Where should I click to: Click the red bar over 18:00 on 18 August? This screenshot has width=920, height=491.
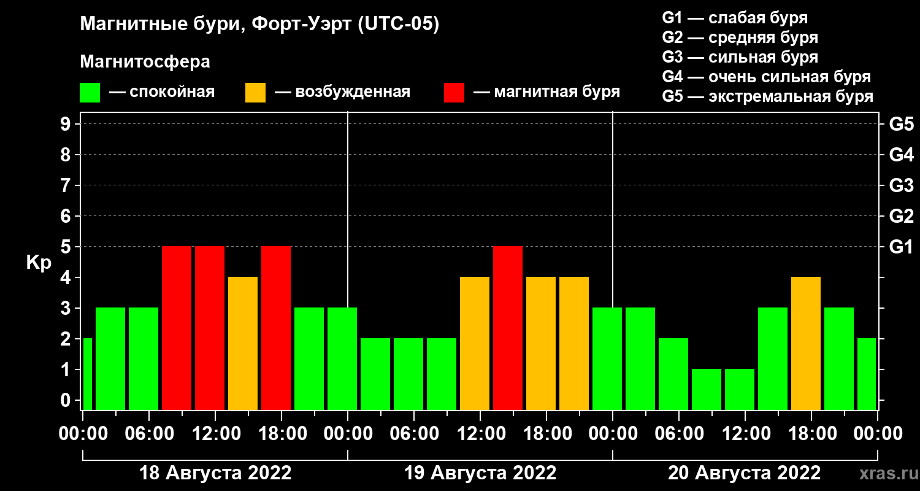(x=276, y=328)
